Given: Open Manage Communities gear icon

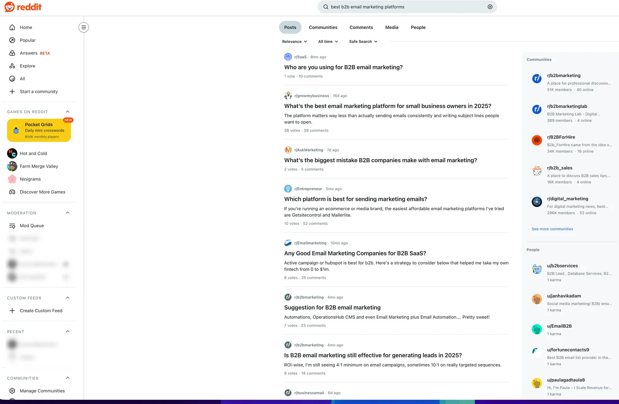Looking at the screenshot, I should pyautogui.click(x=12, y=391).
